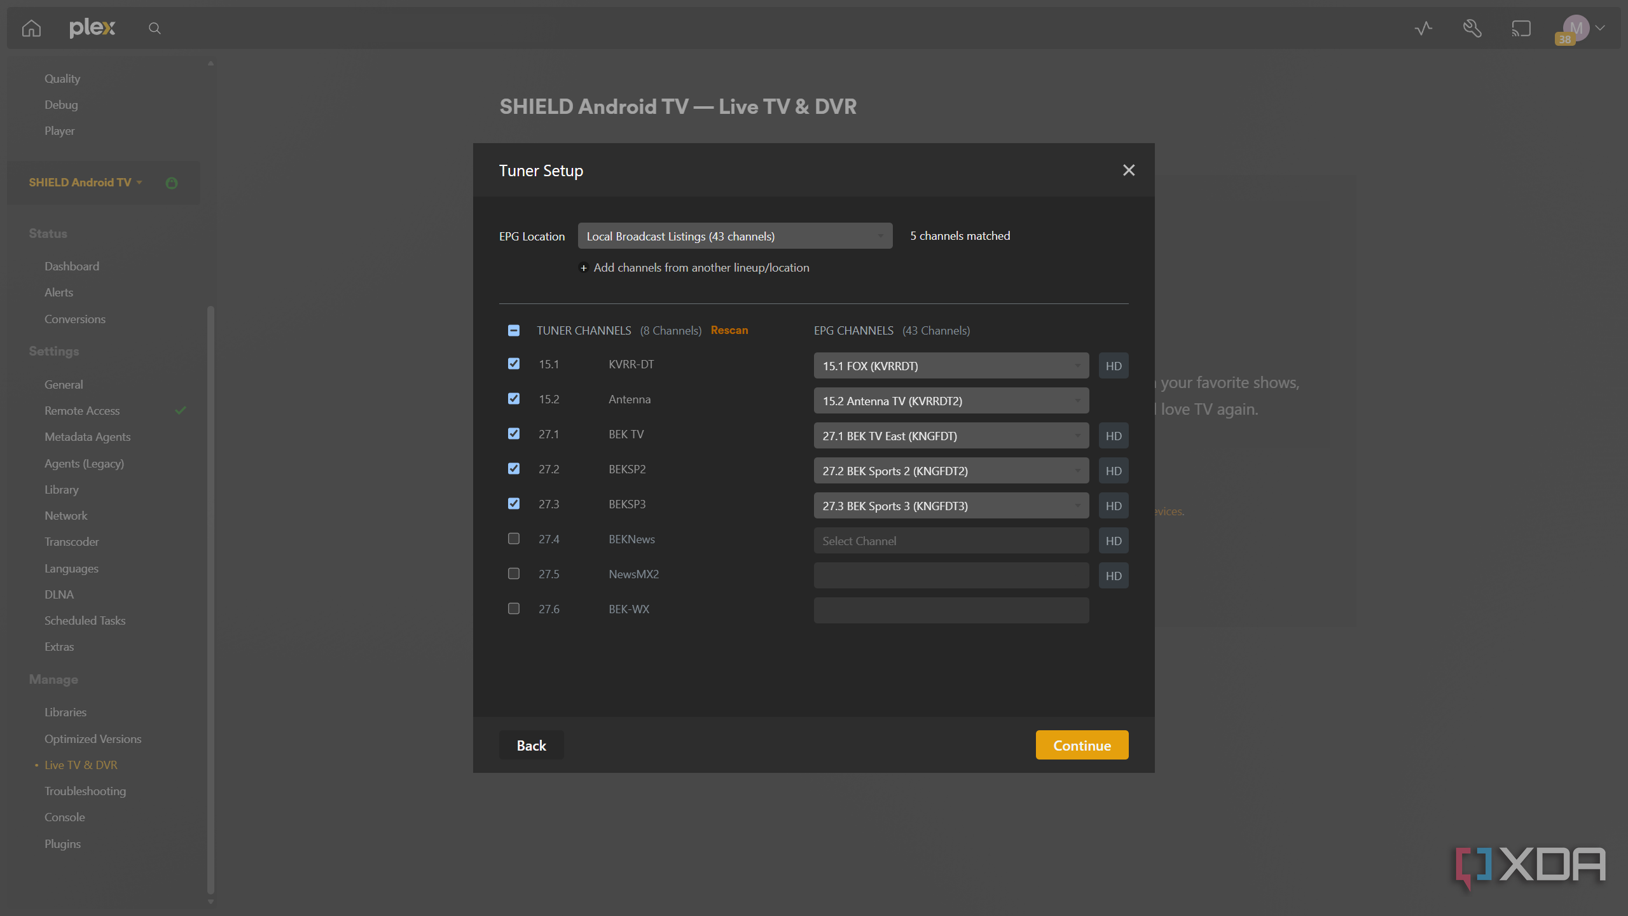The image size is (1628, 916).
Task: Click the Continue button
Action: (1082, 745)
